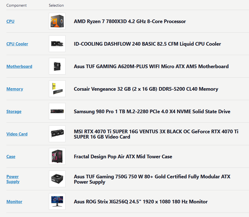
Task: Select Fractal Design Pop Air case name
Action: 123,157
